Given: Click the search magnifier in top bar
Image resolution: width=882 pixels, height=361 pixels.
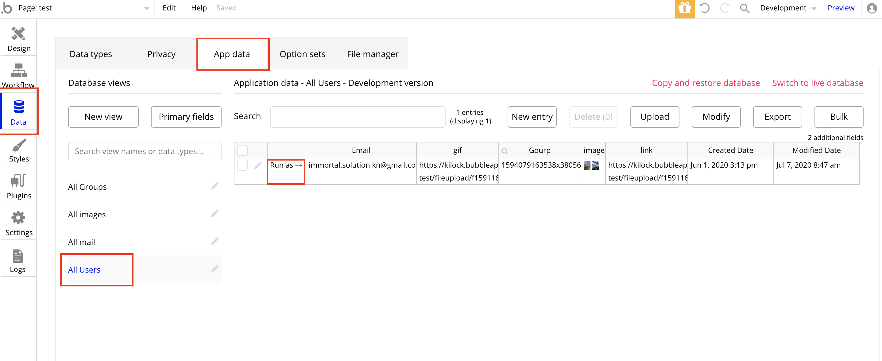Looking at the screenshot, I should [744, 8].
